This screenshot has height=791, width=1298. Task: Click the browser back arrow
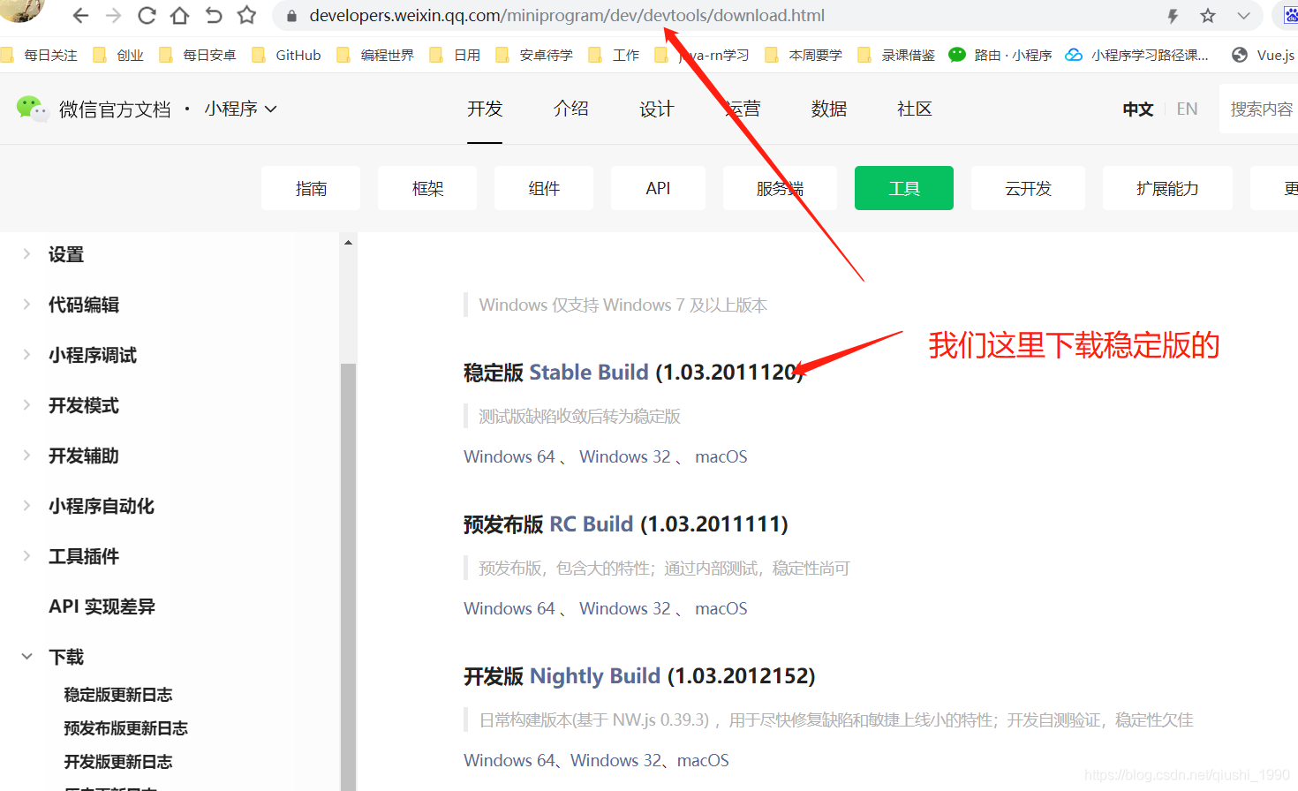79,15
